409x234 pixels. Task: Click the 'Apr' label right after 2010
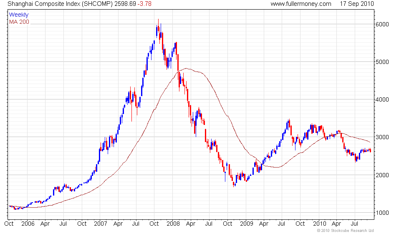336,224
